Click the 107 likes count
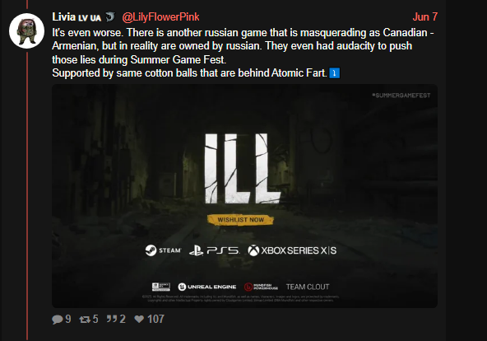487x341 pixels. pyautogui.click(x=155, y=320)
